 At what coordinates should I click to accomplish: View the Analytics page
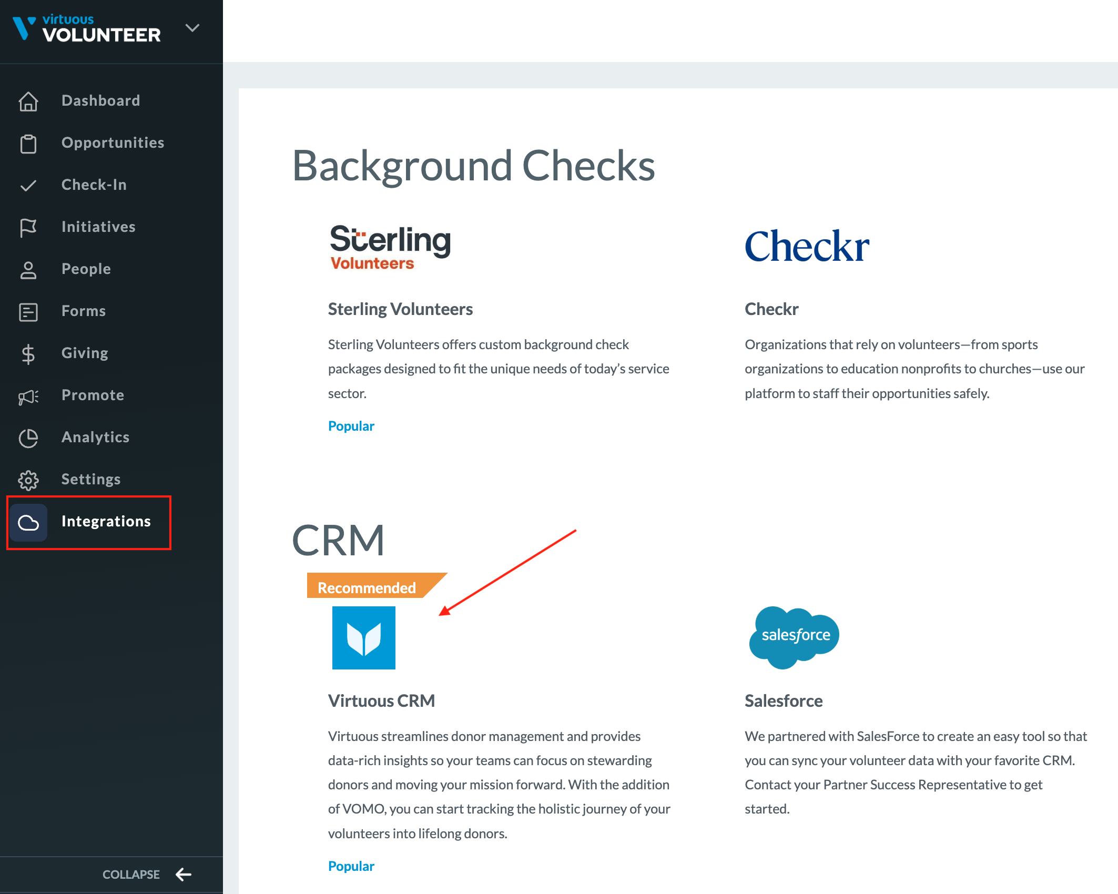95,437
